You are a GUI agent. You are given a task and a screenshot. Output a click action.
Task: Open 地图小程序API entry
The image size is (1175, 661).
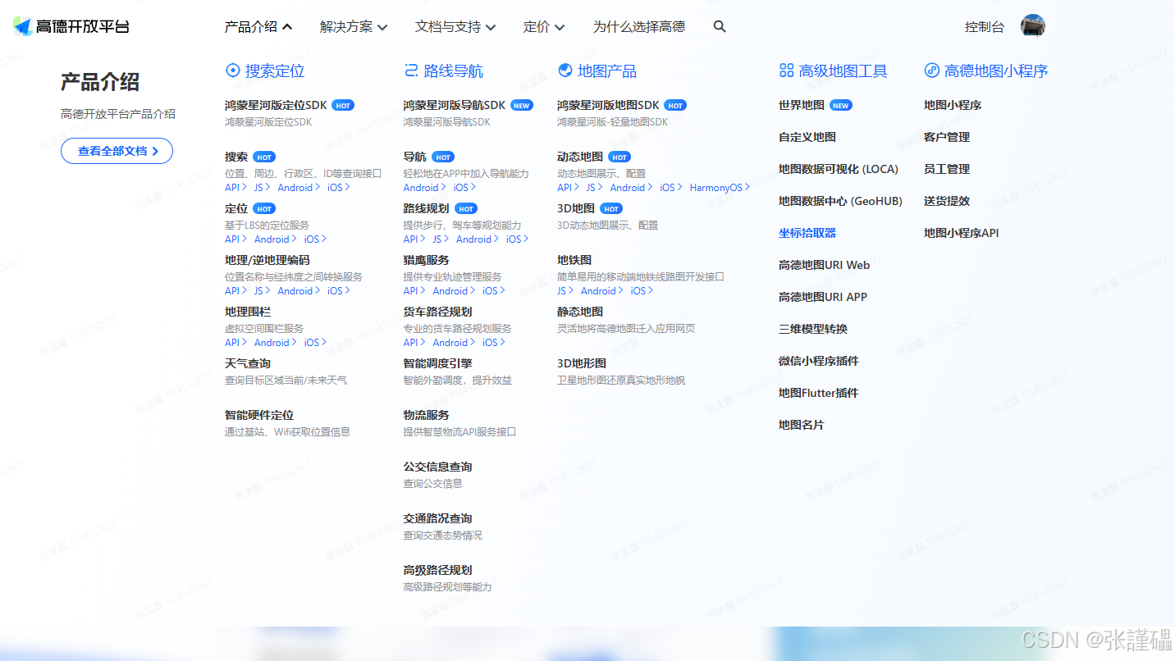962,233
